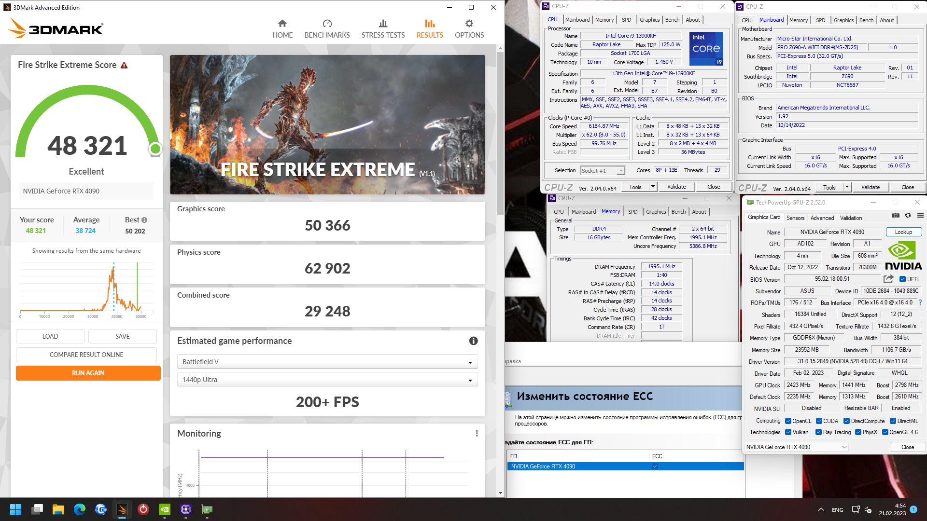Screen dimensions: 927x521
Task: Click Validate in CPU-Z CPU window
Action: pos(676,187)
